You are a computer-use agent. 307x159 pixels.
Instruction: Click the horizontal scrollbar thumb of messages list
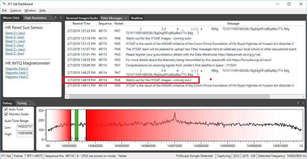pos(170,97)
